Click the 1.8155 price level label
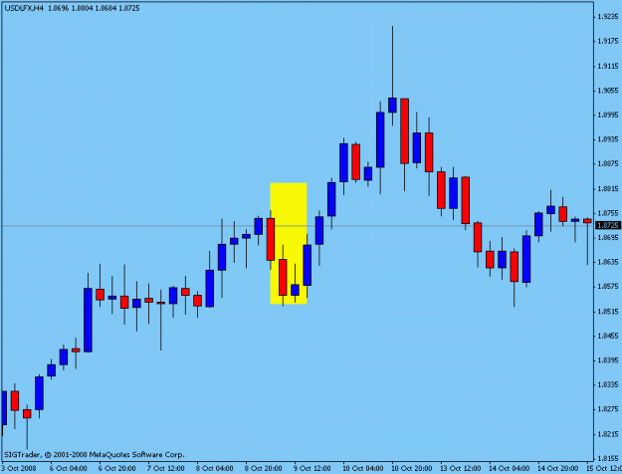Image resolution: width=622 pixels, height=474 pixels. point(608,457)
